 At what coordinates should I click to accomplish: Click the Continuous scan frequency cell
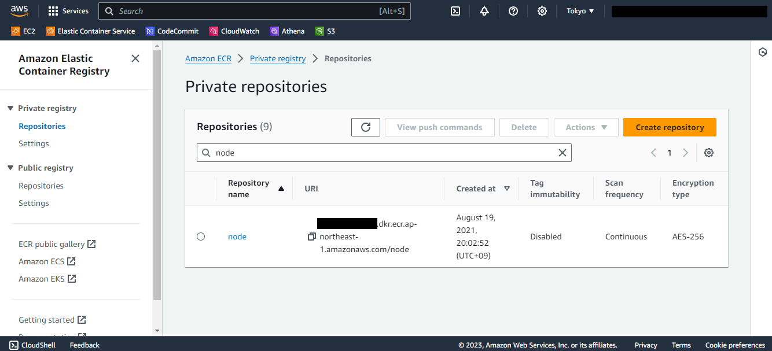point(626,237)
